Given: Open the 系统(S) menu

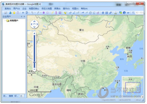Looking at the screenshot, I should pyautogui.click(x=8, y=9).
